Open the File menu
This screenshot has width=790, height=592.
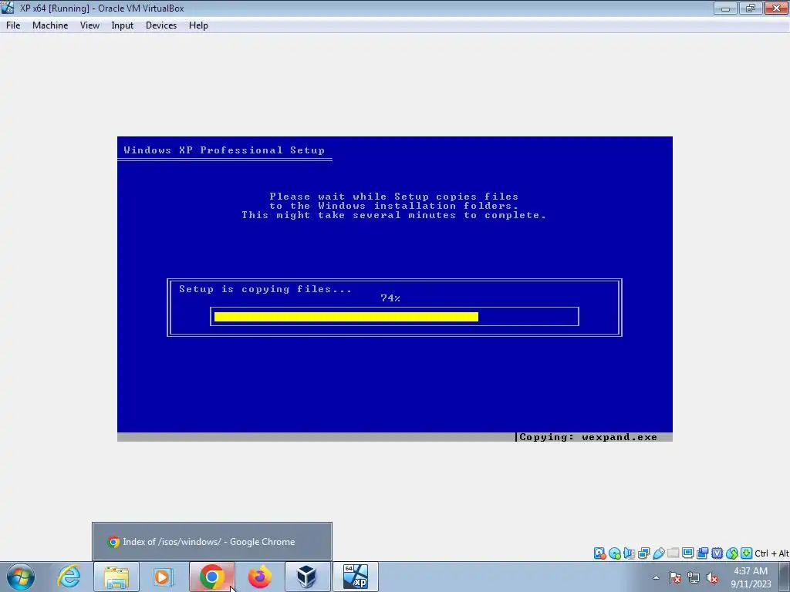pos(13,25)
